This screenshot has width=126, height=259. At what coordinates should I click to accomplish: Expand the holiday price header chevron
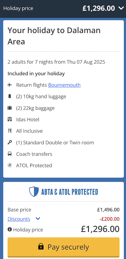pyautogui.click(x=121, y=8)
